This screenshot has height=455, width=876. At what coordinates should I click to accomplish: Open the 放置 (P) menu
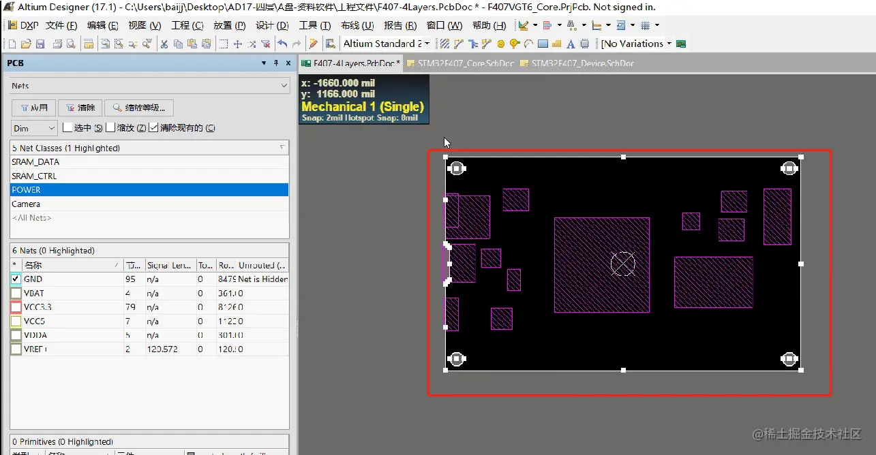(x=230, y=25)
